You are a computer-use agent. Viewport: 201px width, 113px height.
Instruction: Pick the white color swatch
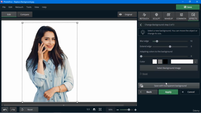[155, 62]
